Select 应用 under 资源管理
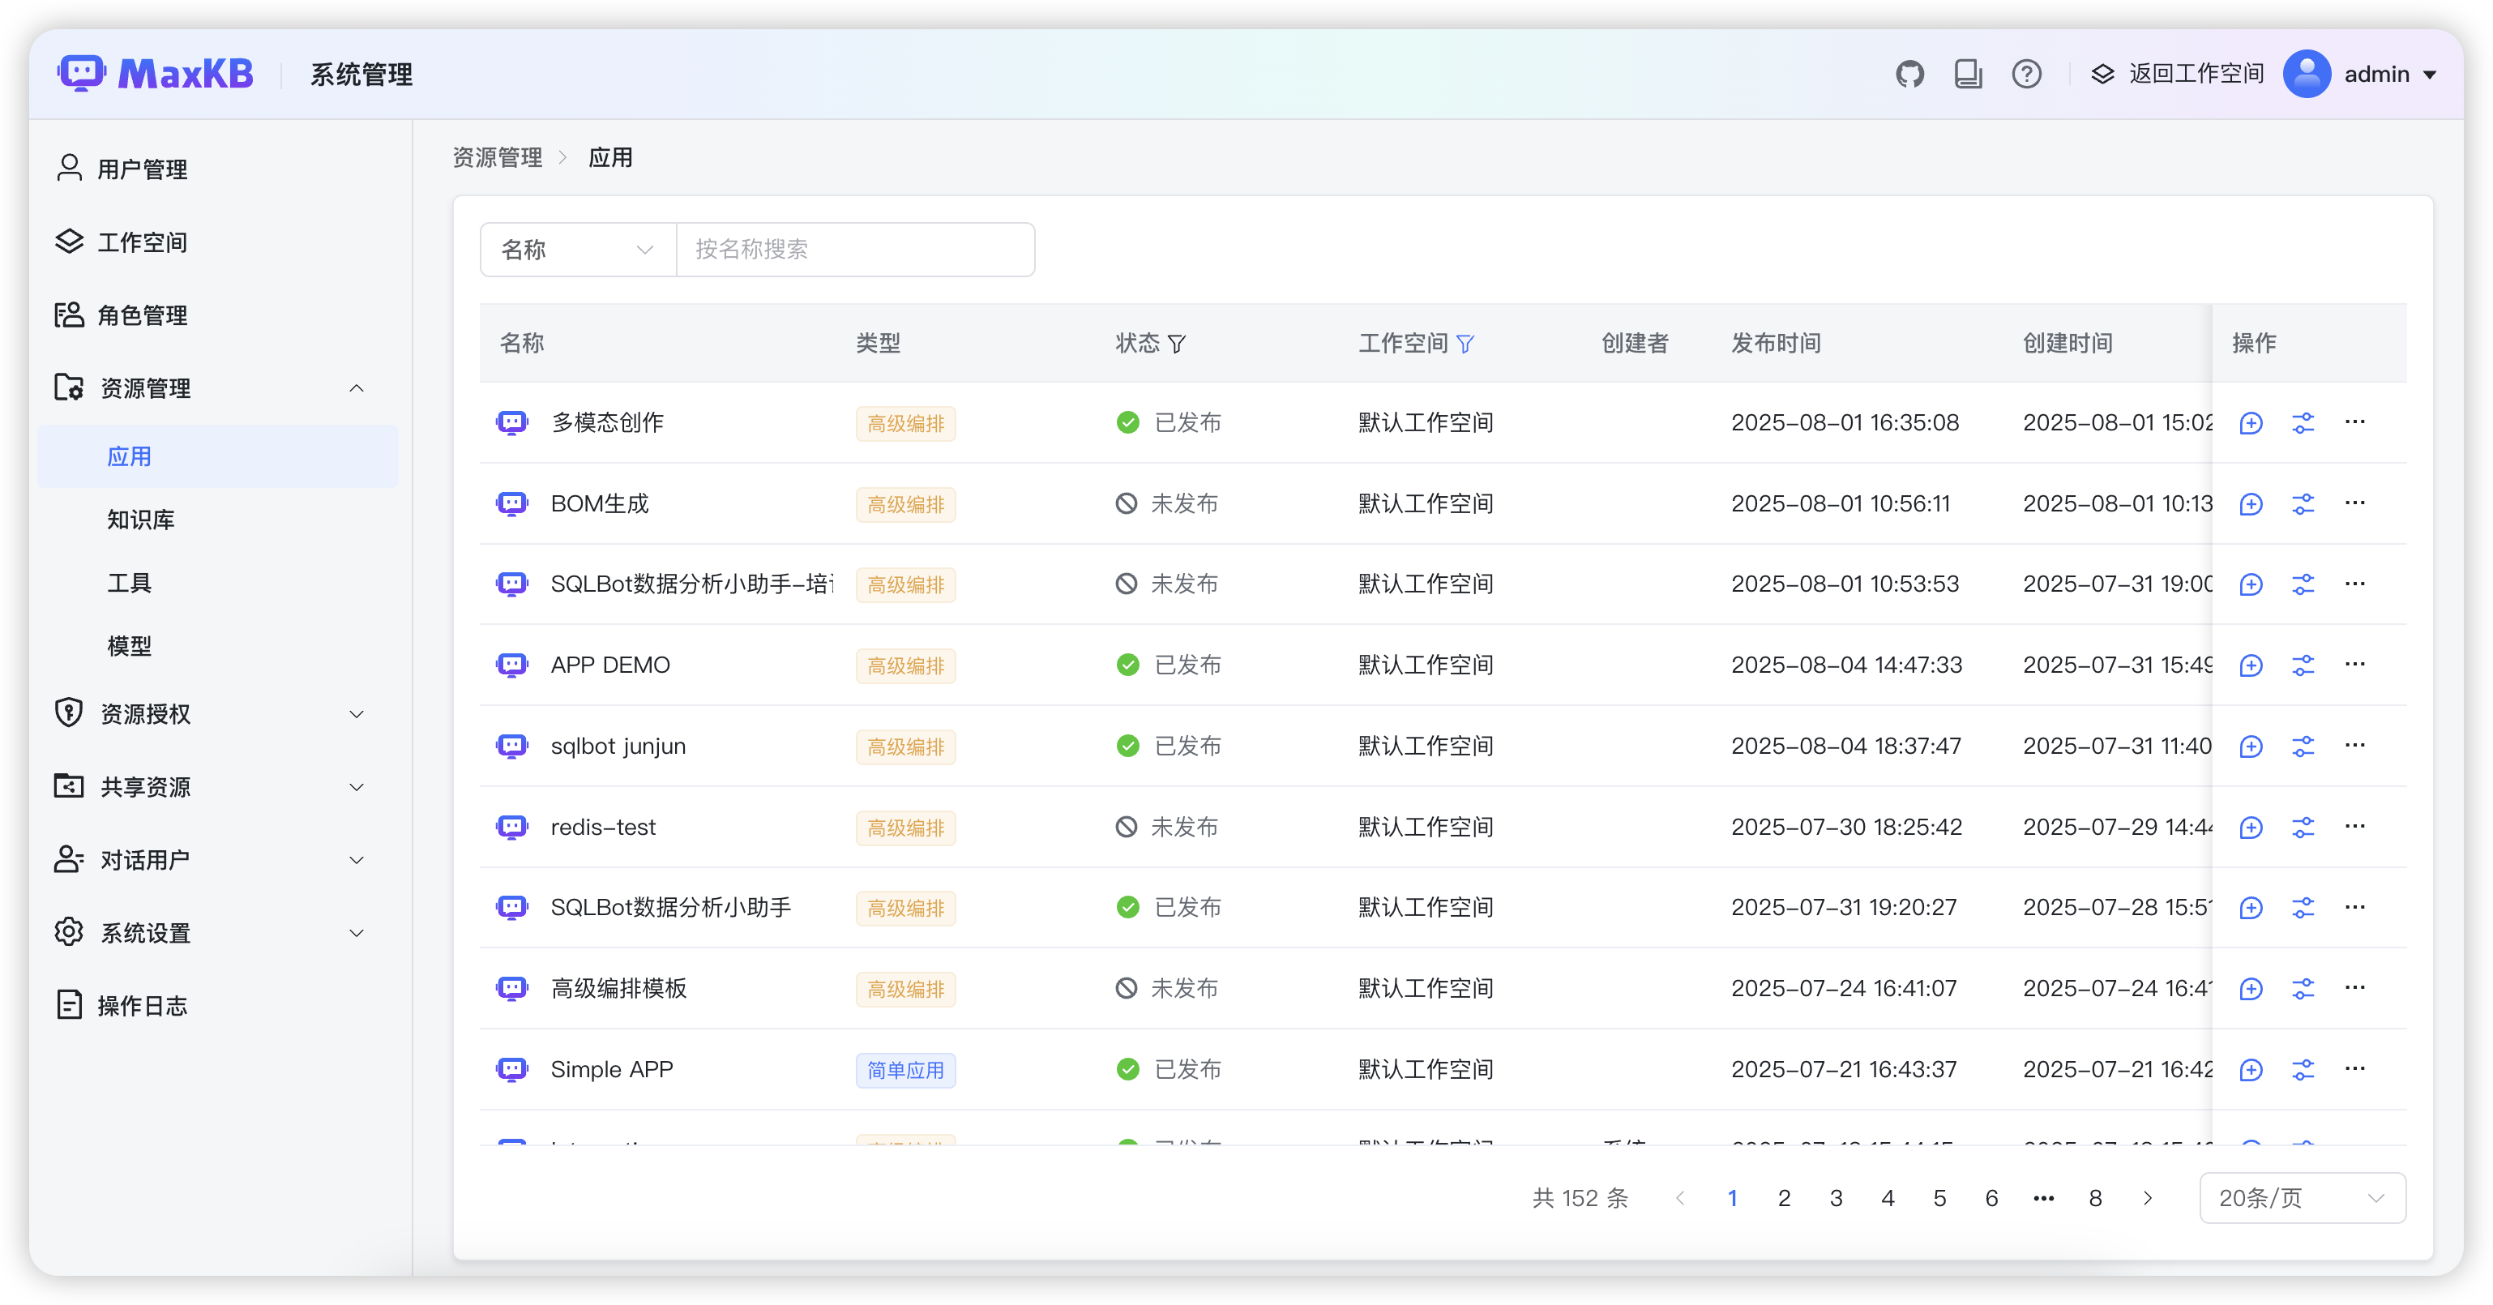This screenshot has height=1305, width=2493. (x=218, y=456)
